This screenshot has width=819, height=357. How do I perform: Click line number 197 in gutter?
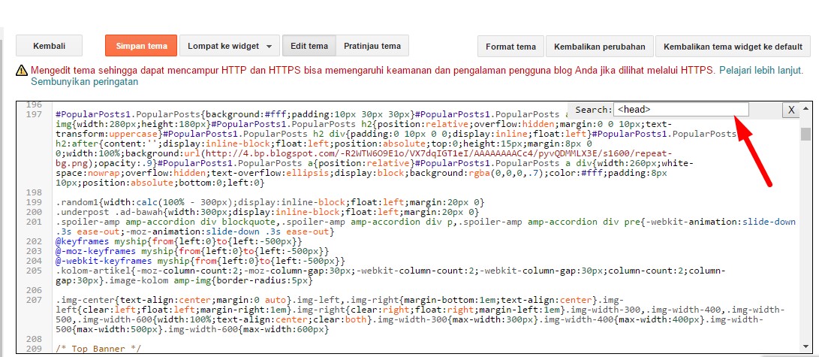coord(34,114)
